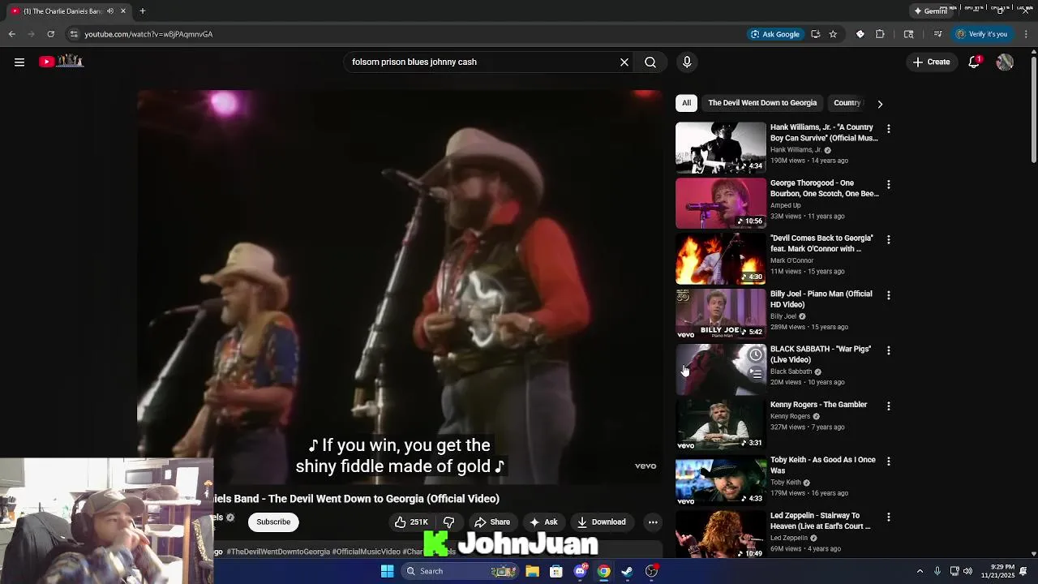Select the Country filter chip
1038x584 pixels.
(847, 103)
